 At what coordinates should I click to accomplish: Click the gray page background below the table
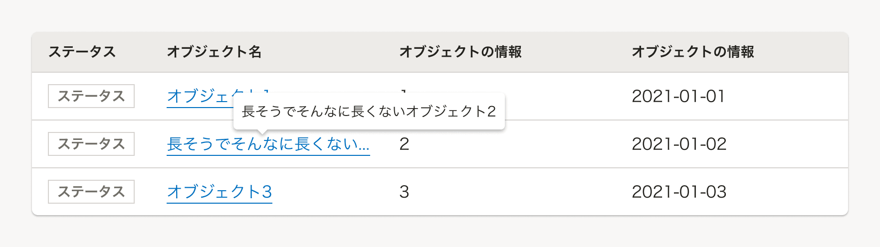point(439,232)
